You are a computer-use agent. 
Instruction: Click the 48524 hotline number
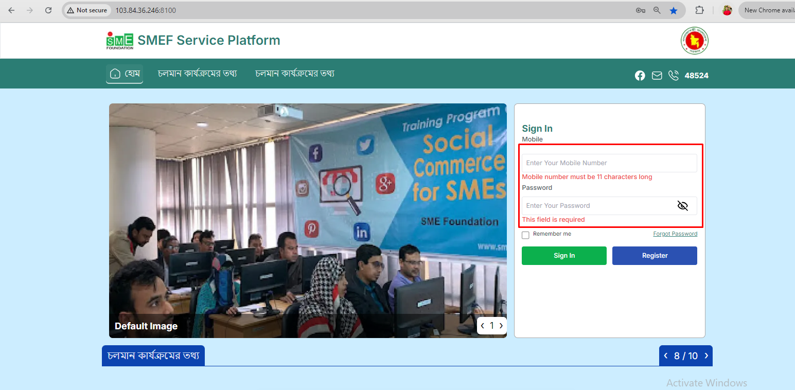697,76
